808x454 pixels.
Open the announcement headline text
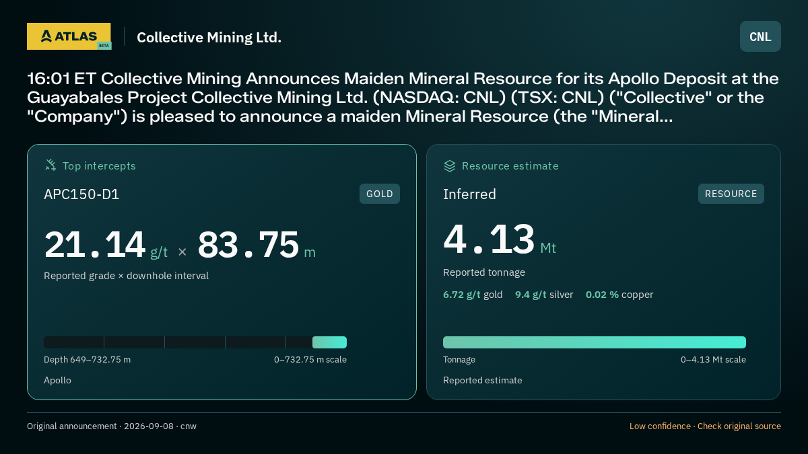(x=403, y=98)
